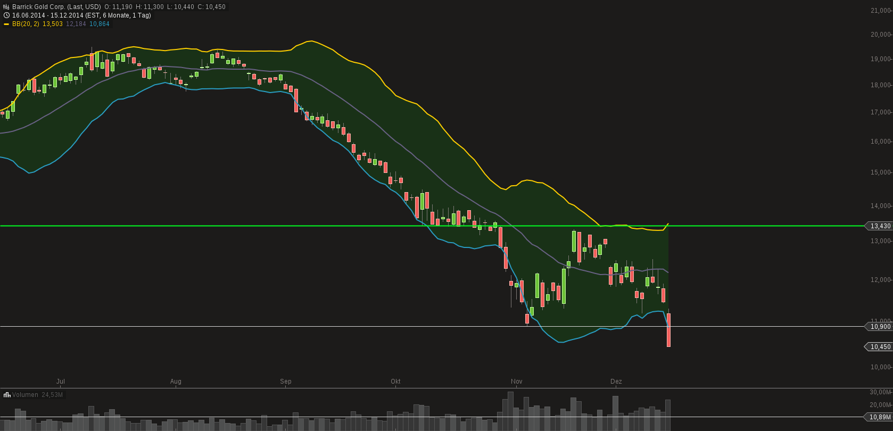Click the 'Sep' label on the time axis
Screen dimensions: 893x431
[286, 382]
